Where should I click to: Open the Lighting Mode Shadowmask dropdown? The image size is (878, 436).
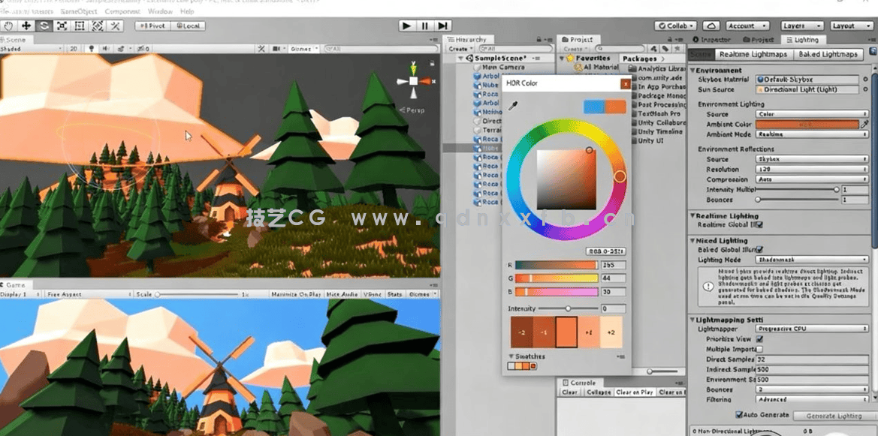pyautogui.click(x=812, y=260)
